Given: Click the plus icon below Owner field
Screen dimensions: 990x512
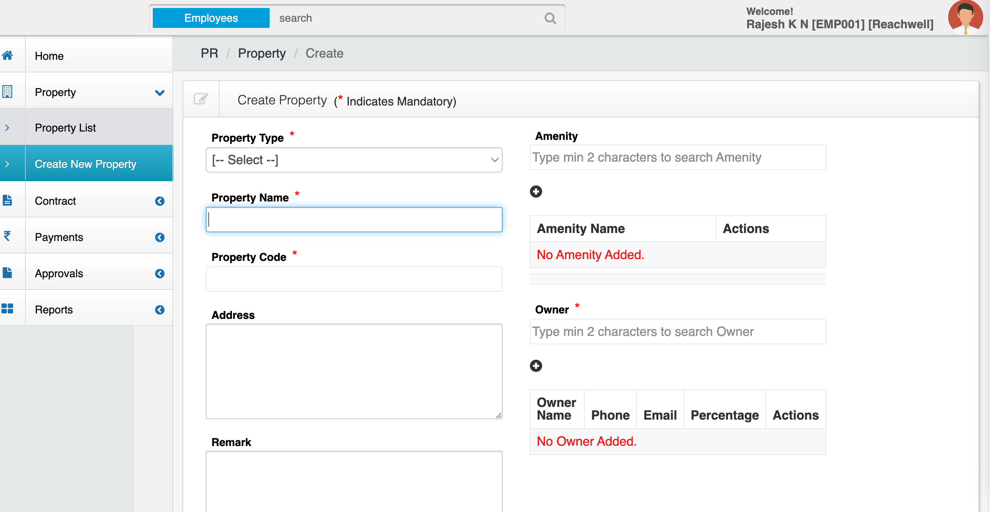Looking at the screenshot, I should [536, 365].
